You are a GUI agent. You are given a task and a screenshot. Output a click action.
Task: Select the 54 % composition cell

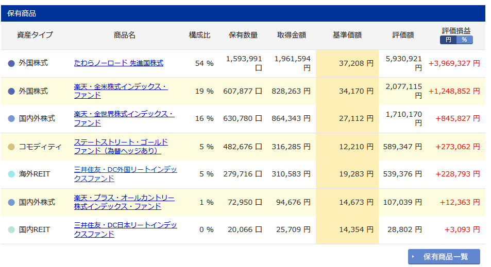(x=204, y=63)
